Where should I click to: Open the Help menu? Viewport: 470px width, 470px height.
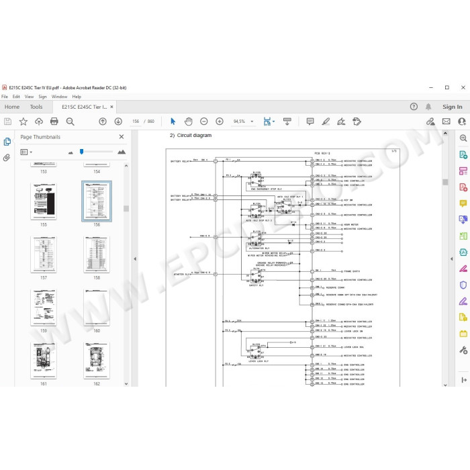77,97
